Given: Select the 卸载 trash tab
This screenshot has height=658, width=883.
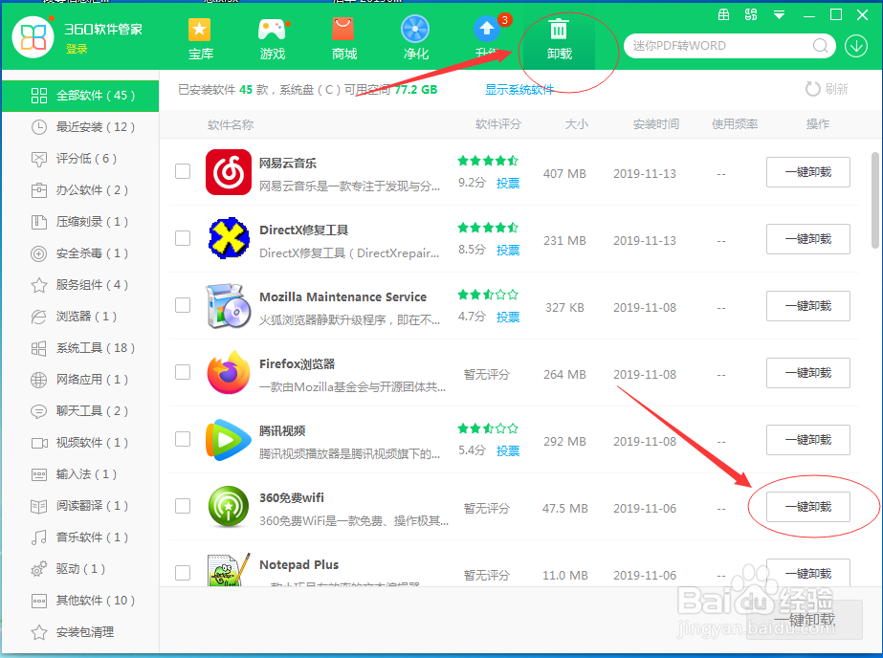Looking at the screenshot, I should point(560,39).
